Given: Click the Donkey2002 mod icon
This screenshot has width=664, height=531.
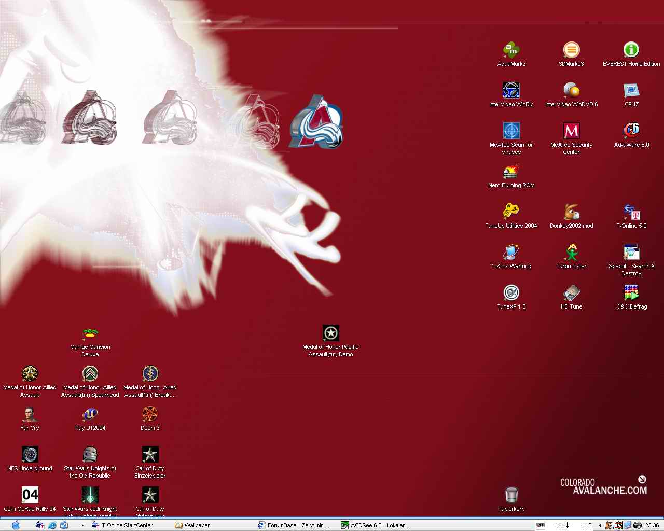Looking at the screenshot, I should tap(571, 212).
